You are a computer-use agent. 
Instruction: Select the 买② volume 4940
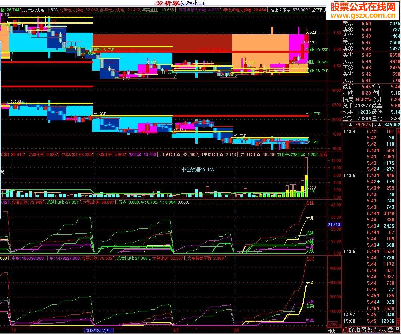394,61
